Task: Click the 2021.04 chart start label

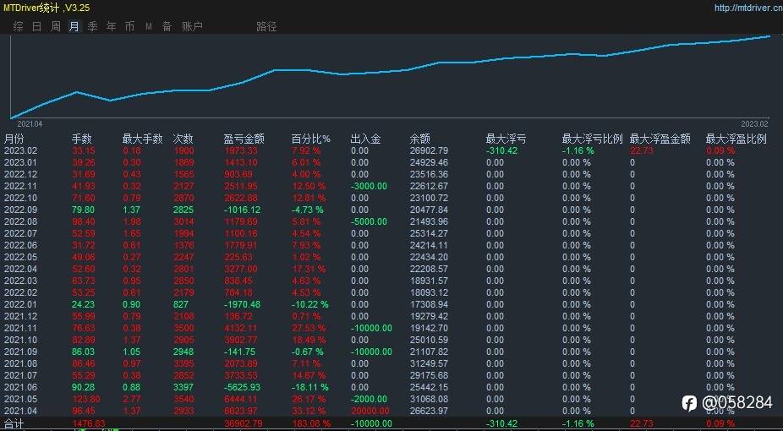Action: click(x=30, y=124)
